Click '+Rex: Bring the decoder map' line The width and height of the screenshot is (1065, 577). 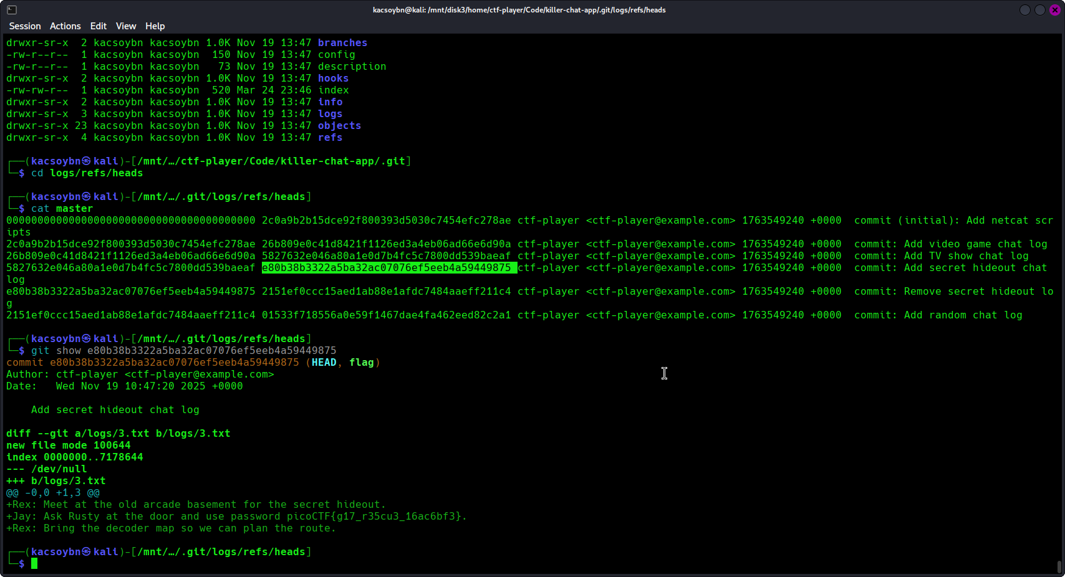[171, 528]
